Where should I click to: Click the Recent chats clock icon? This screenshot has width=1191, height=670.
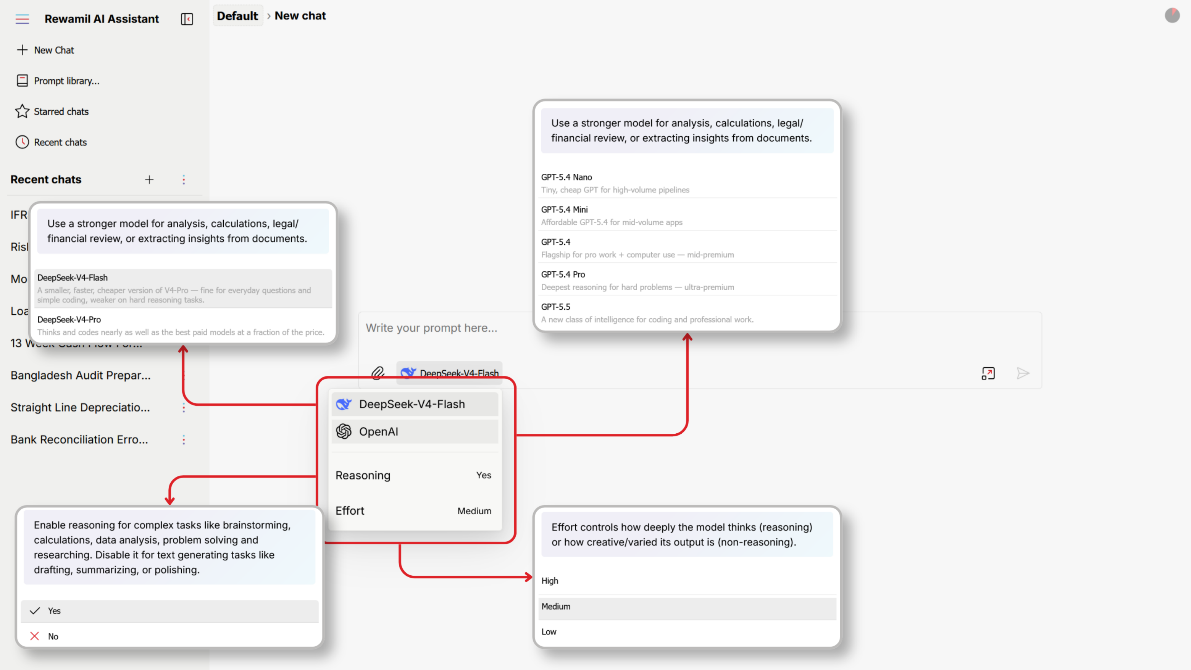coord(22,142)
